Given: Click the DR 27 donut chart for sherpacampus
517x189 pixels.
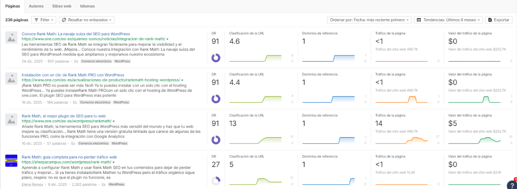Looking at the screenshot, I should 216,181.
